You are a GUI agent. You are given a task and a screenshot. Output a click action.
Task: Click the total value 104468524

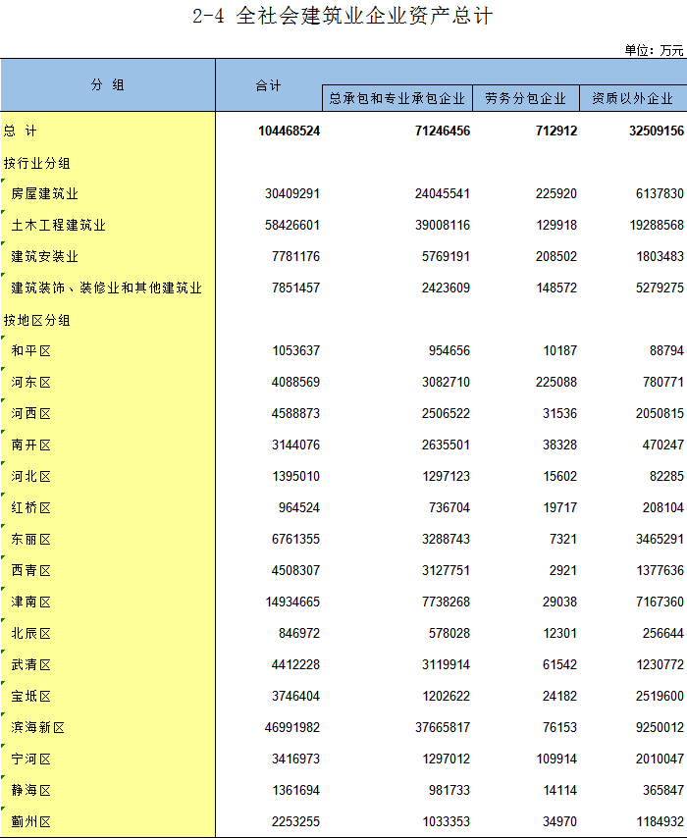pos(289,131)
